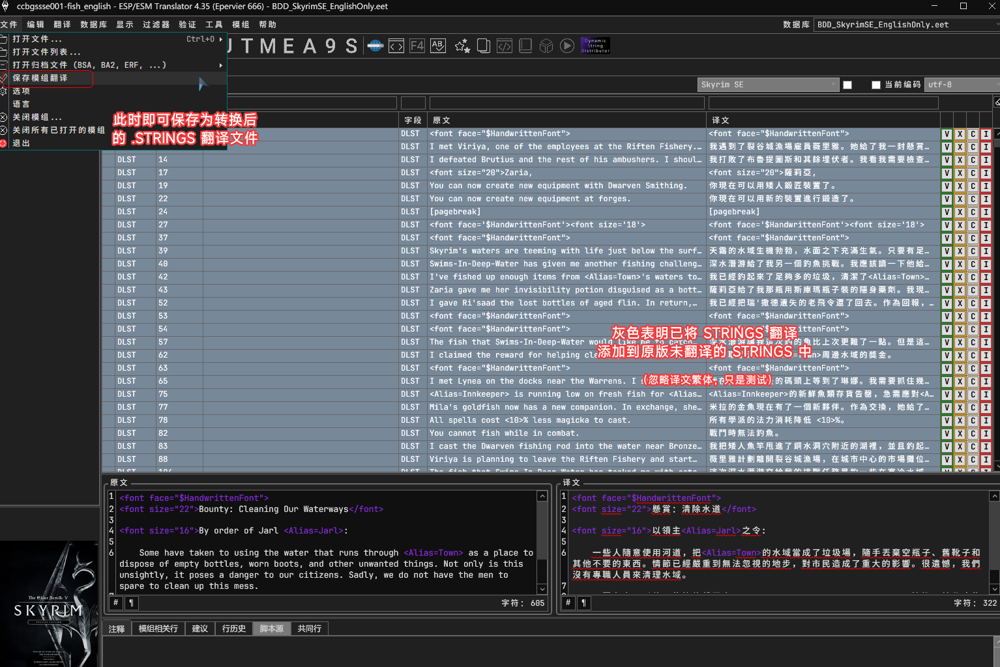The height and width of the screenshot is (667, 1000).
Task: Open the 工具 menu in the menu bar
Action: click(x=214, y=25)
